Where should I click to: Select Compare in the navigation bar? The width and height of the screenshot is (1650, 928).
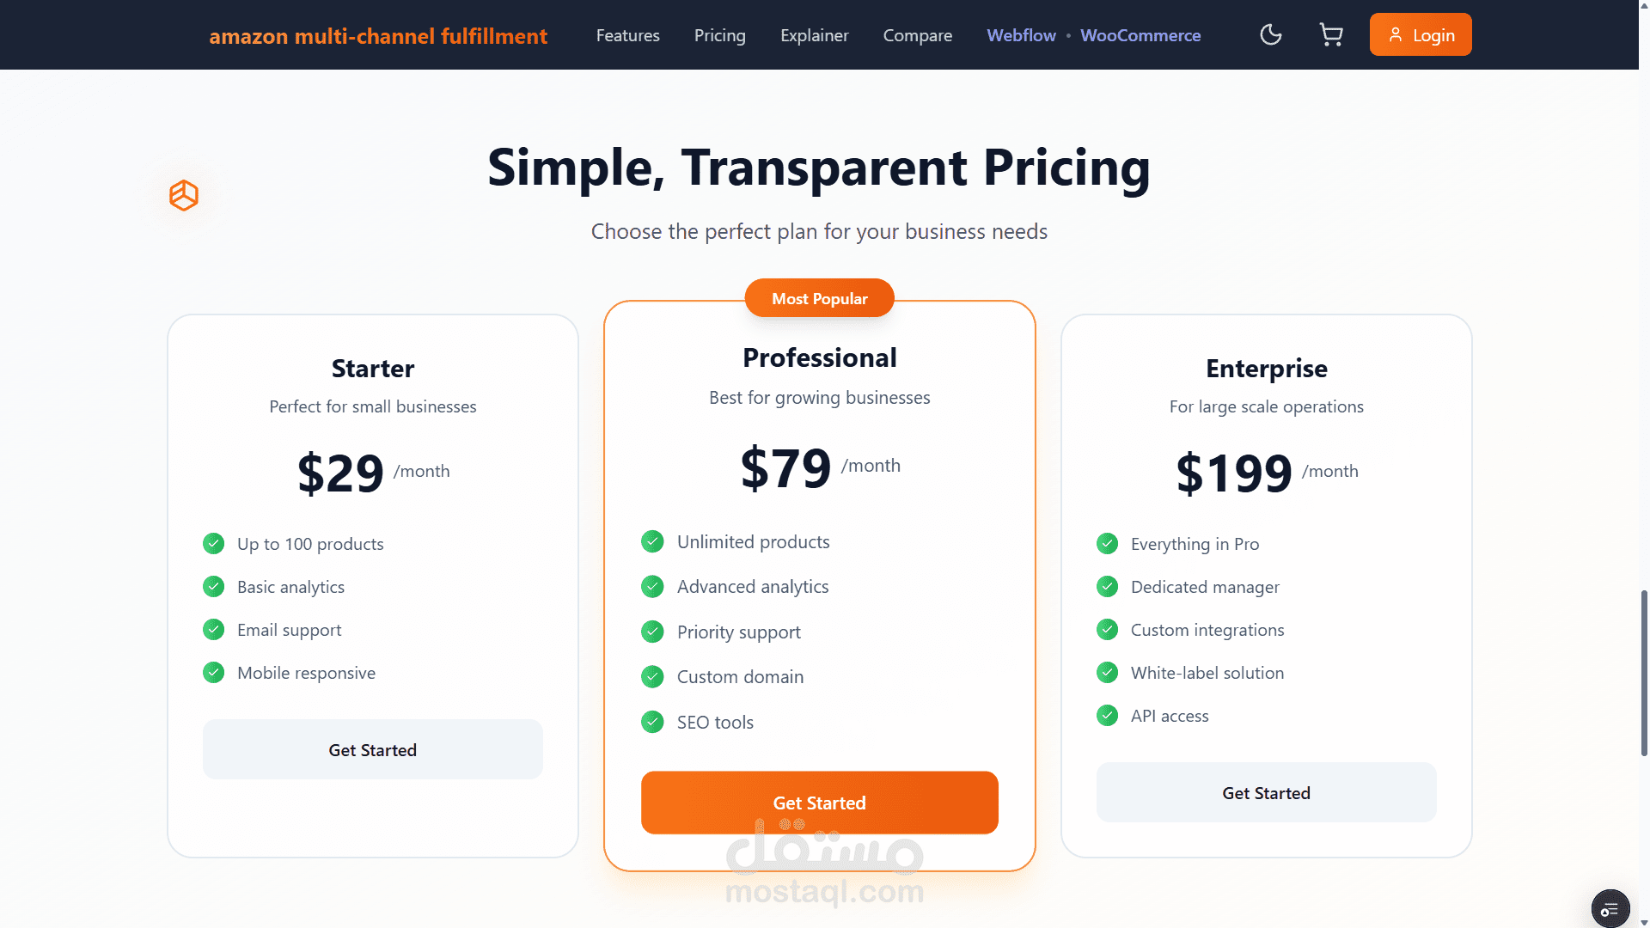[x=917, y=35]
